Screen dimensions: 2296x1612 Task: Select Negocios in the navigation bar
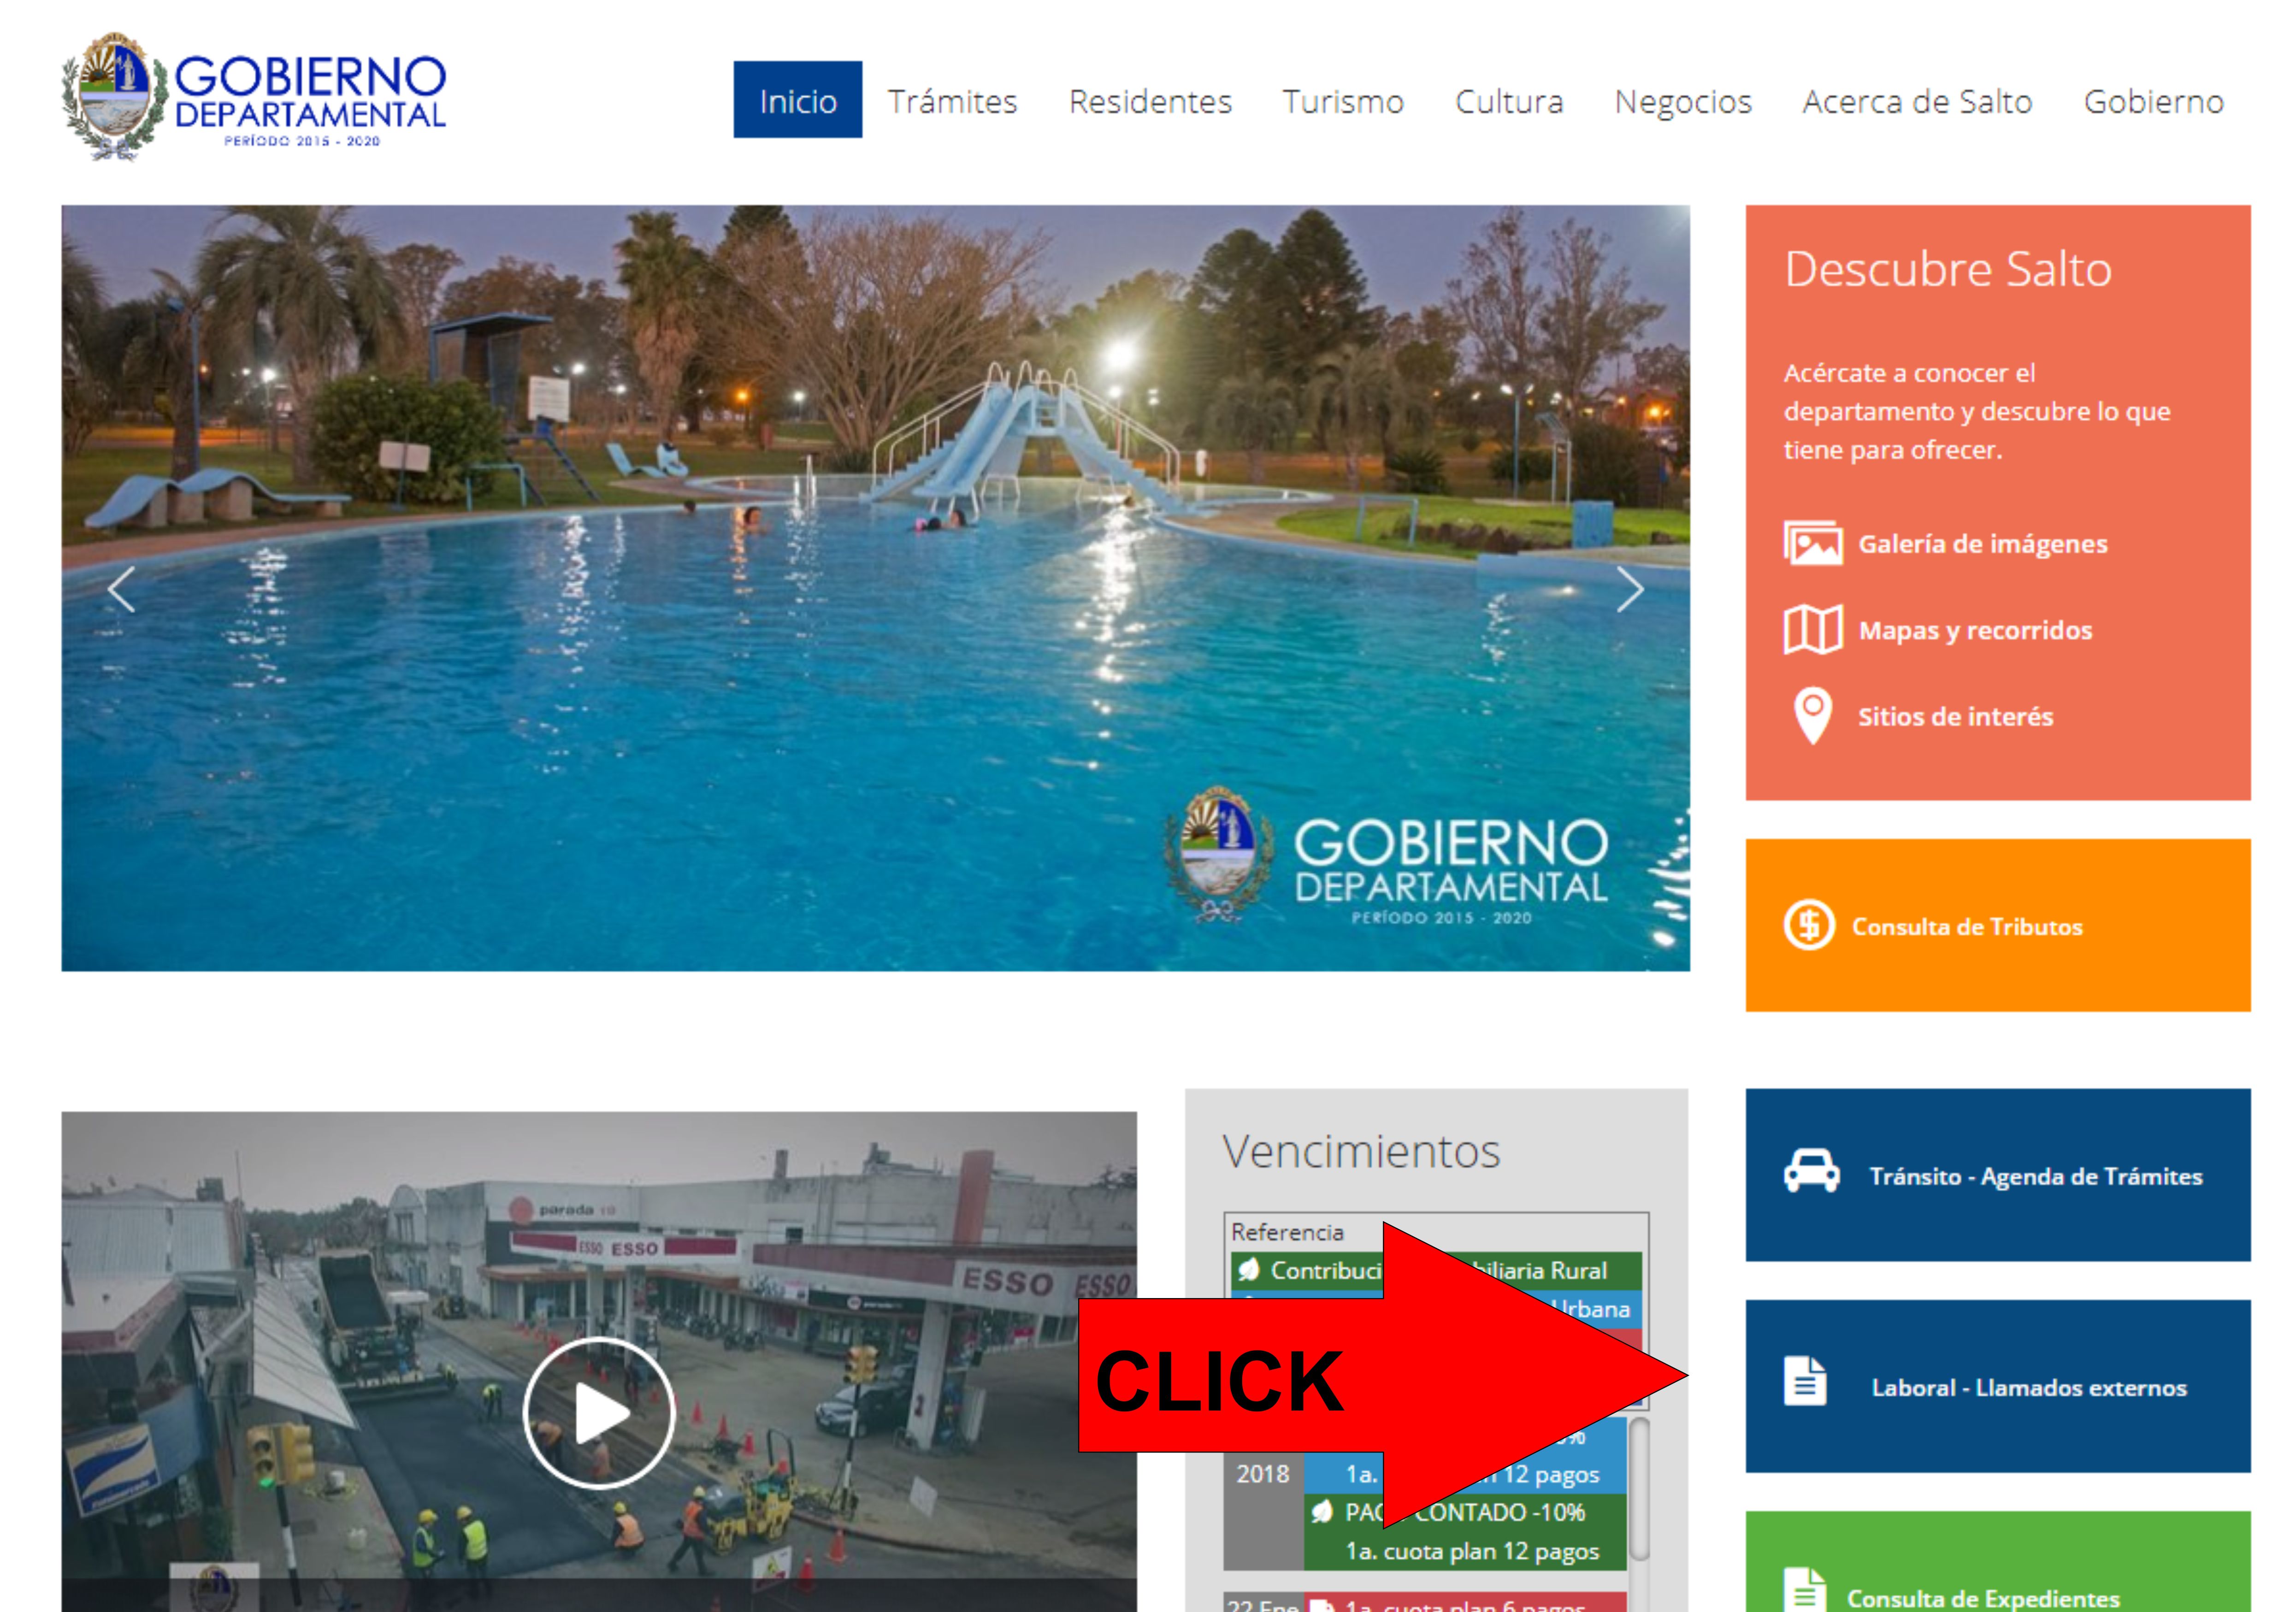click(x=1683, y=102)
